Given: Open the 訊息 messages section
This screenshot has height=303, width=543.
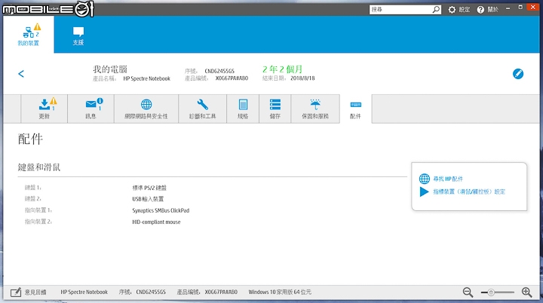Looking at the screenshot, I should pos(90,109).
